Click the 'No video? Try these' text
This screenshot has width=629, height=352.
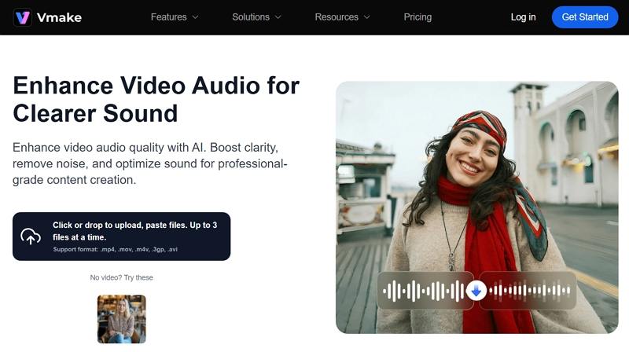pyautogui.click(x=122, y=277)
